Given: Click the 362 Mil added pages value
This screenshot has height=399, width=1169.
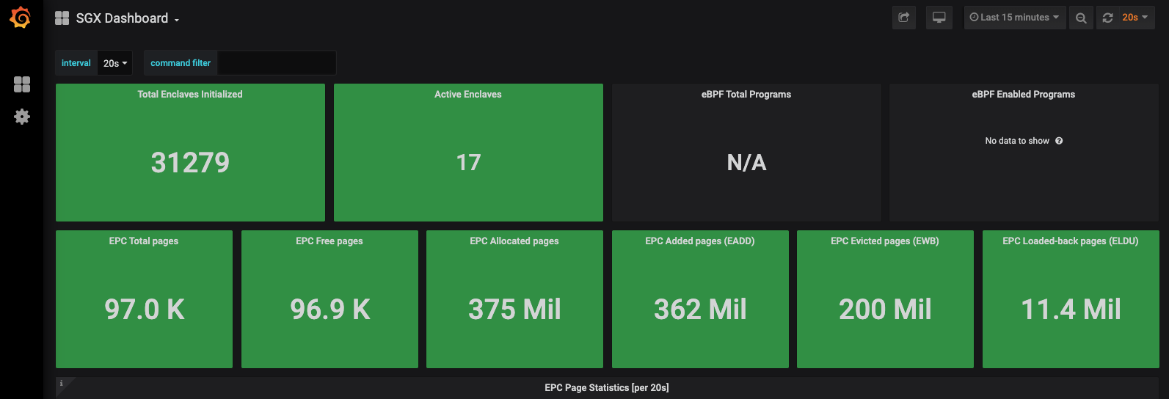Looking at the screenshot, I should click(700, 310).
